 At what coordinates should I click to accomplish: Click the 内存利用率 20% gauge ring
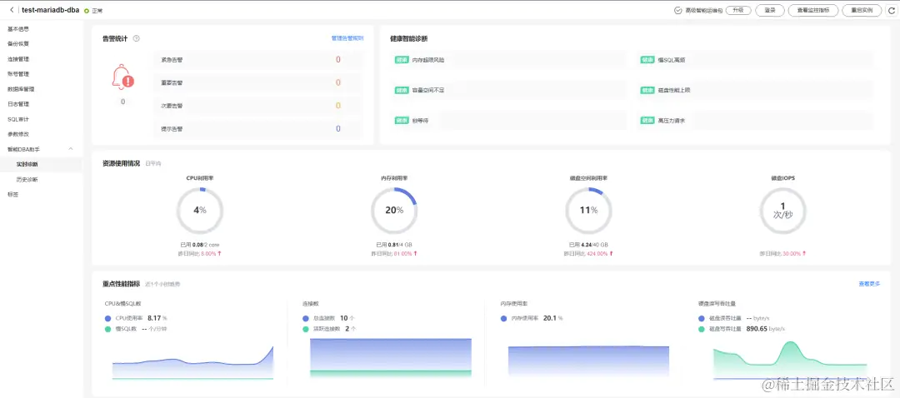pos(394,211)
